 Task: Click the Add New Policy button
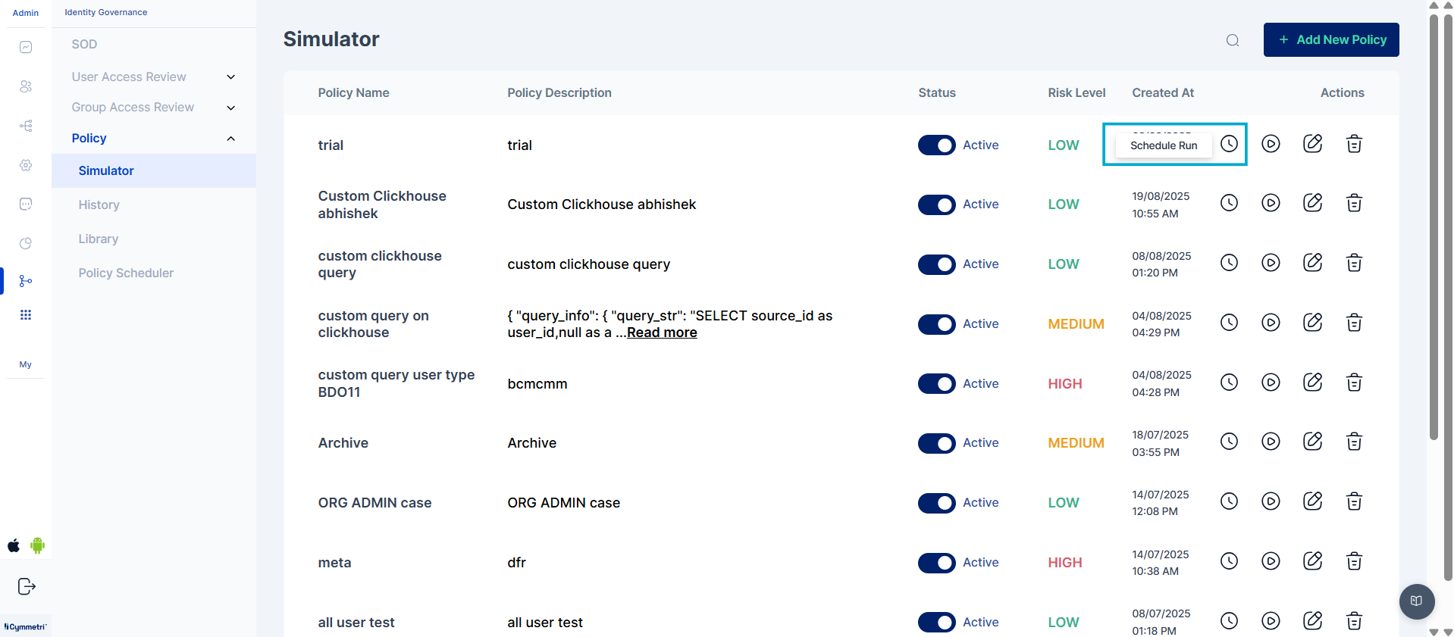(1331, 39)
